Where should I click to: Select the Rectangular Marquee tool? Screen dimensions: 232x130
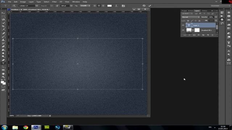[x=3, y=16]
